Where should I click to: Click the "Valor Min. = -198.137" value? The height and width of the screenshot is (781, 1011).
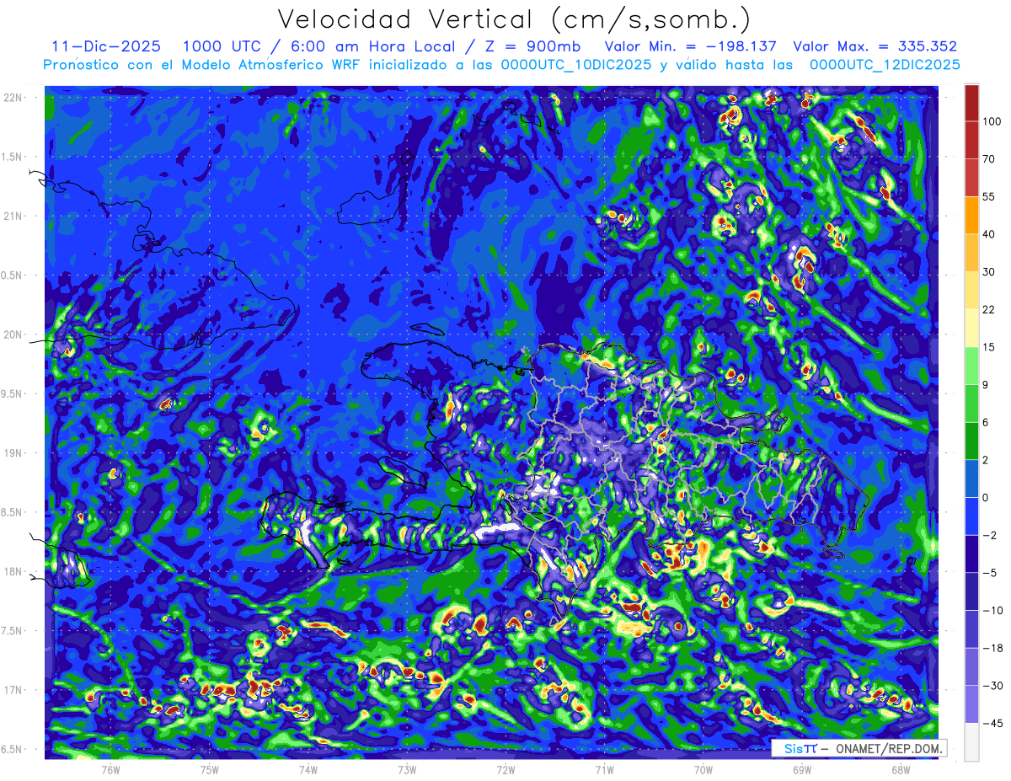click(691, 46)
